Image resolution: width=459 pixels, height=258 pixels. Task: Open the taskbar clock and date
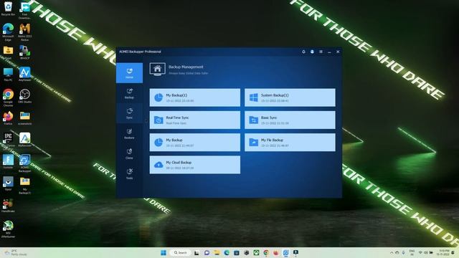click(x=443, y=253)
